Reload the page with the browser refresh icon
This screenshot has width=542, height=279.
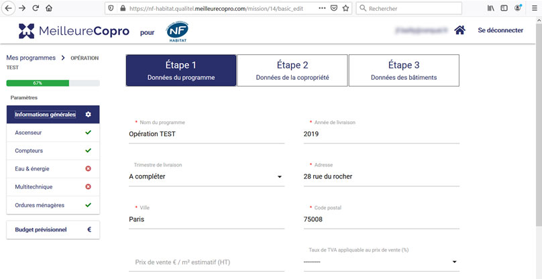coord(36,8)
